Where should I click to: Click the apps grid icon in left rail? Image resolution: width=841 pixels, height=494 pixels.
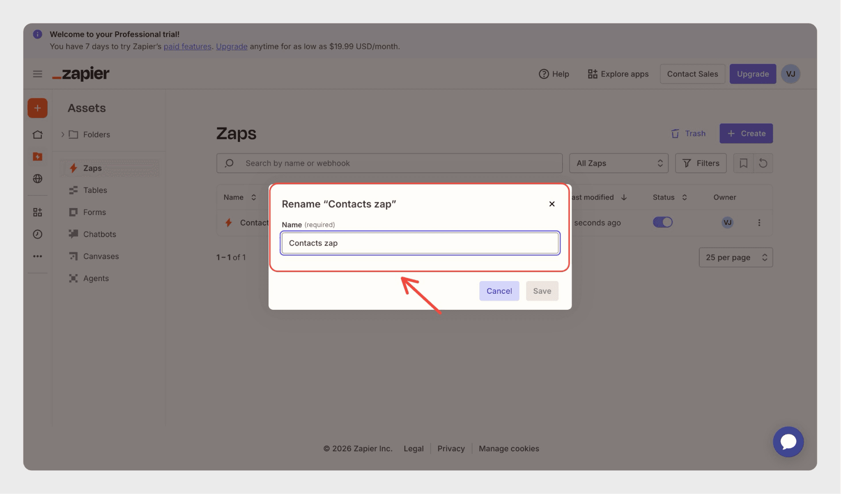click(x=37, y=212)
